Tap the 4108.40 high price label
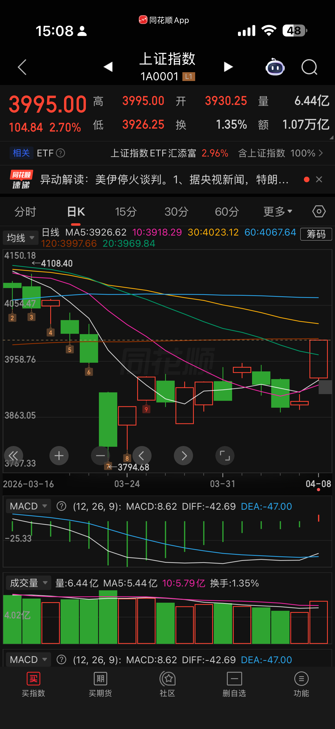This screenshot has height=729, width=335. tap(57, 263)
